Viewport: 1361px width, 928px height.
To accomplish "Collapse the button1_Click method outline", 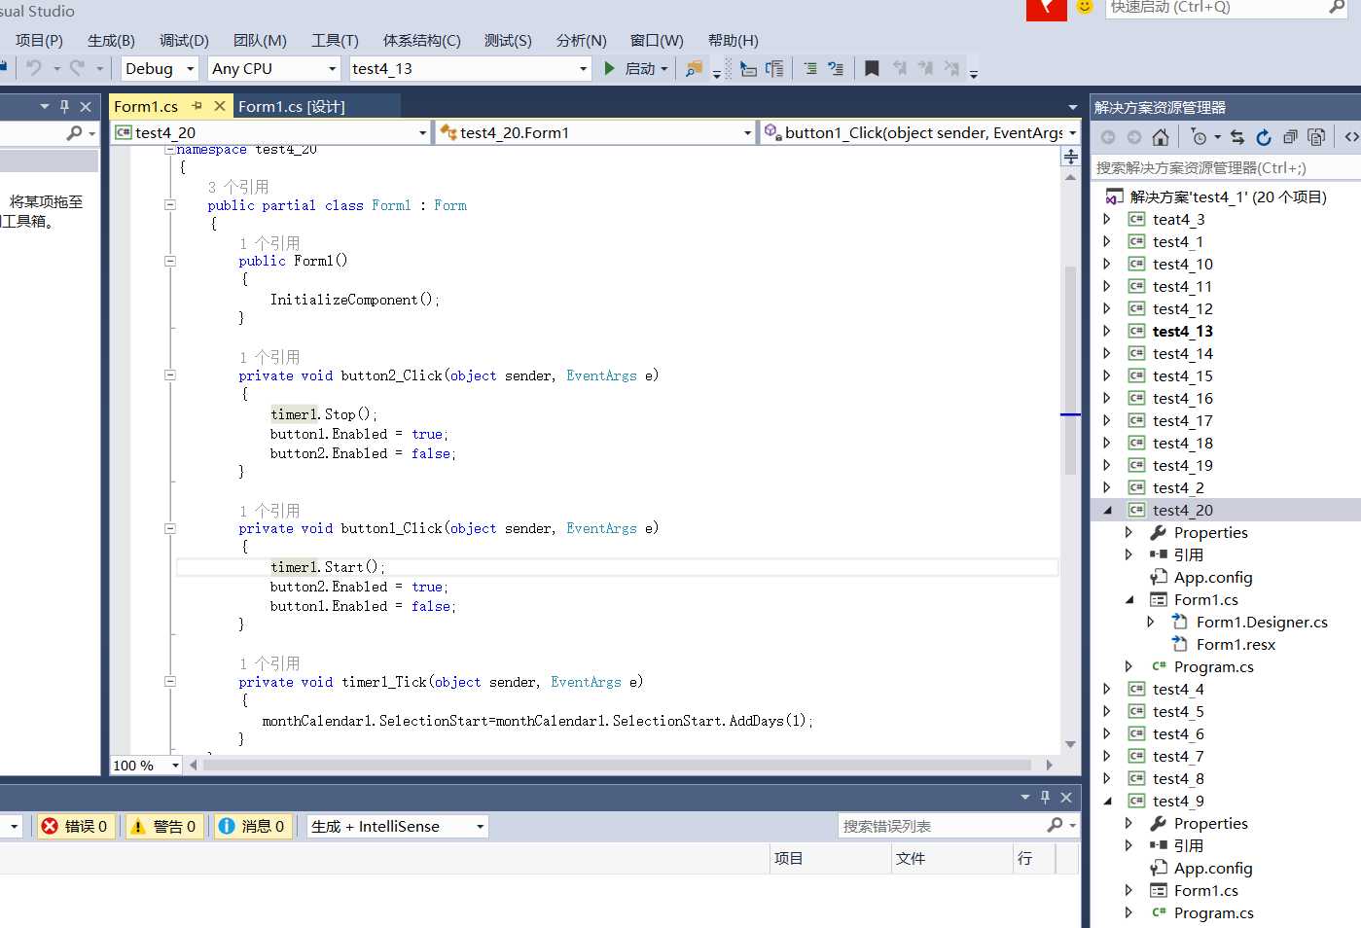I will pos(170,528).
